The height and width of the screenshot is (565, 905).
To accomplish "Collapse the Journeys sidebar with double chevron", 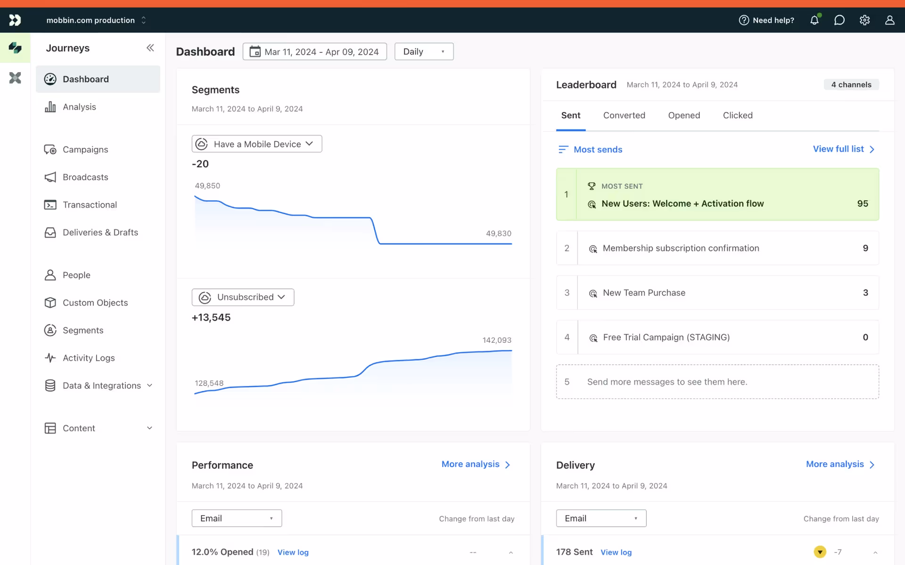I will pyautogui.click(x=150, y=48).
